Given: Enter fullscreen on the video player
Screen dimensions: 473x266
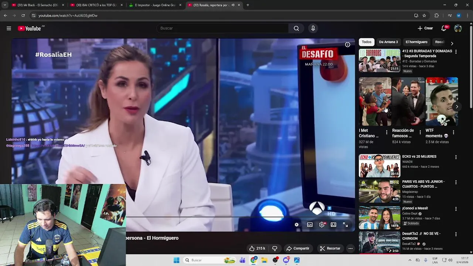Looking at the screenshot, I should pos(346,225).
